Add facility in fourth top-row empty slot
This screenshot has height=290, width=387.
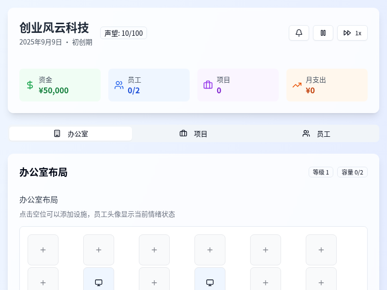point(210,250)
